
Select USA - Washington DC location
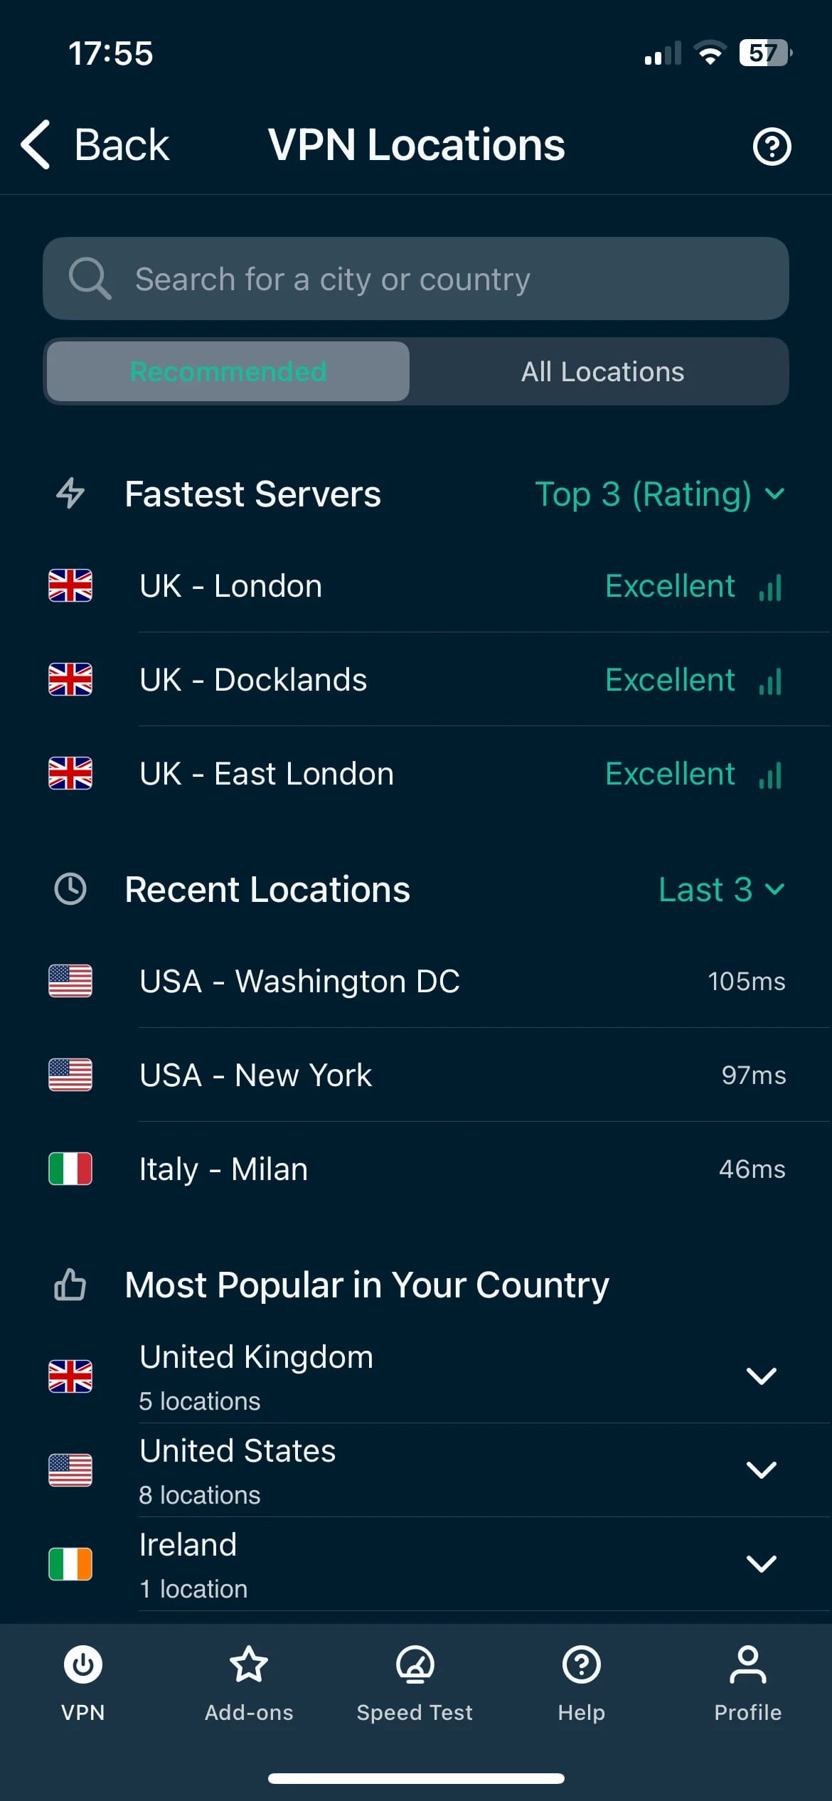click(x=299, y=981)
